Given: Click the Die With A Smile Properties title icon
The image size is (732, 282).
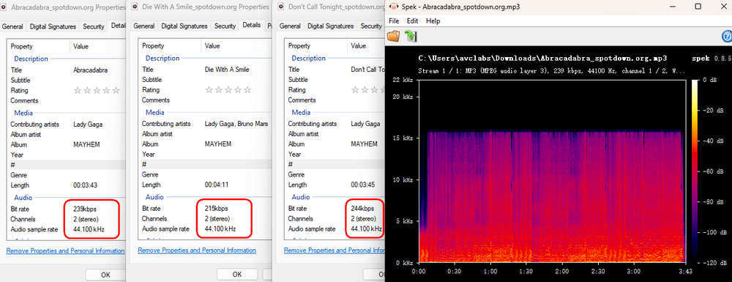Looking at the screenshot, I should pyautogui.click(x=135, y=7).
